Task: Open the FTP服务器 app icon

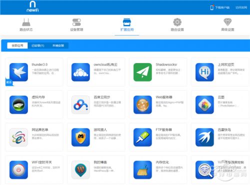Action: [142, 137]
